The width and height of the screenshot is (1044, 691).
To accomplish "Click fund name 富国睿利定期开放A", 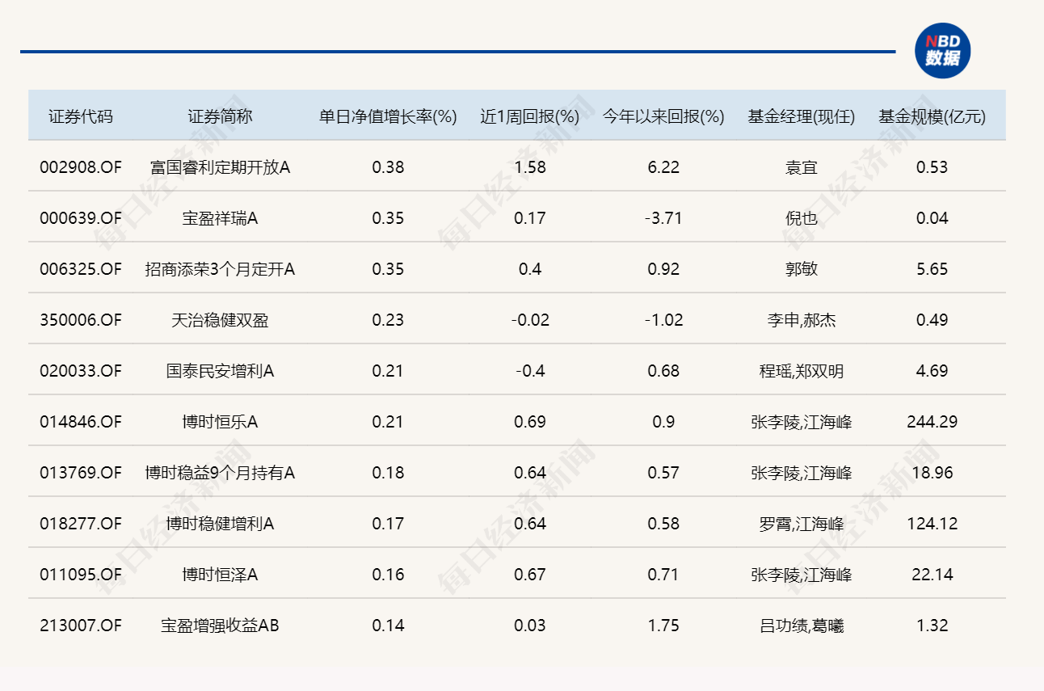I will tap(220, 167).
